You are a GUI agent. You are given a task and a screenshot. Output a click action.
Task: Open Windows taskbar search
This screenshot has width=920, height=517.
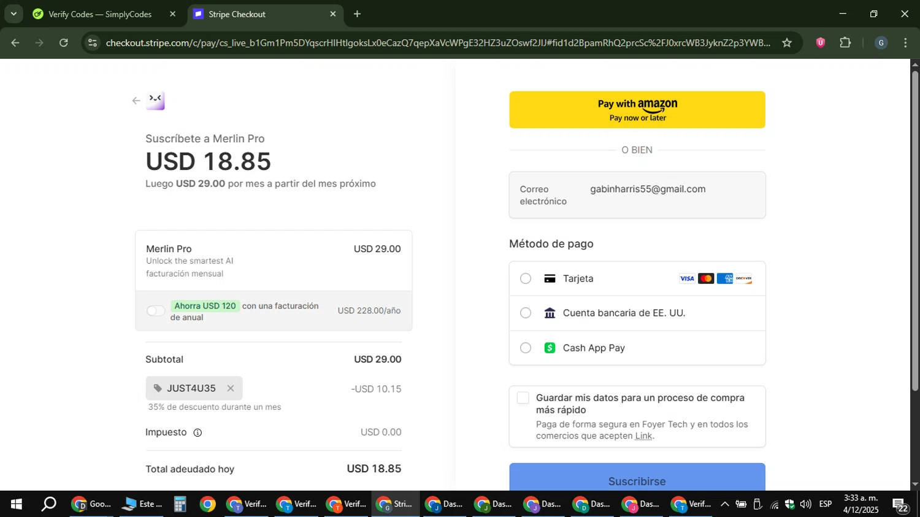pyautogui.click(x=48, y=504)
